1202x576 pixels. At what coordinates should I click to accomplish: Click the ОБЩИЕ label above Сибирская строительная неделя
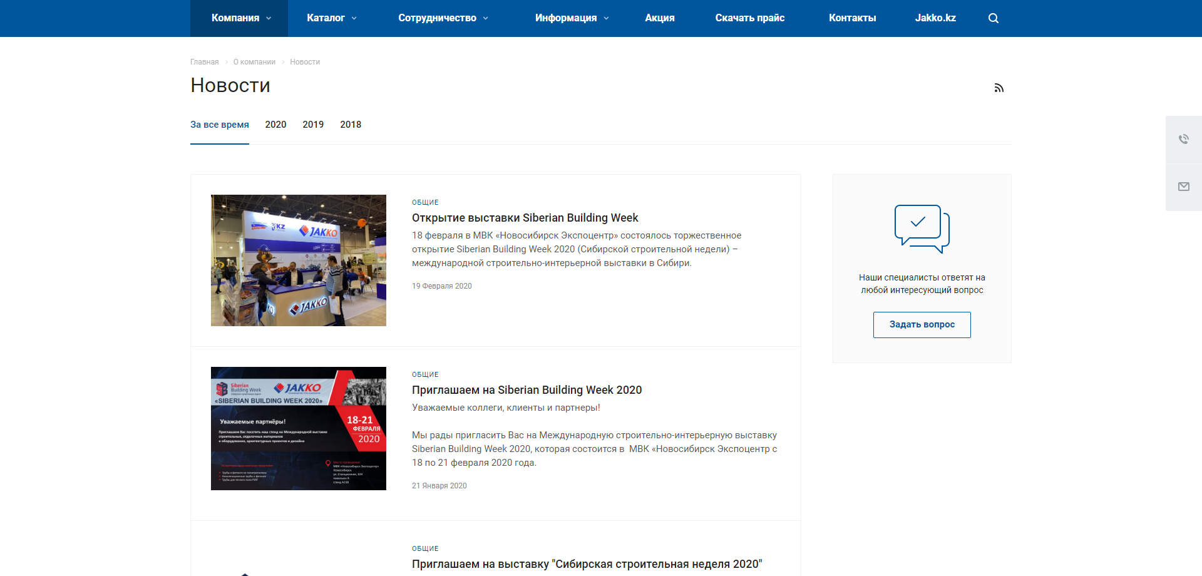[x=425, y=548]
